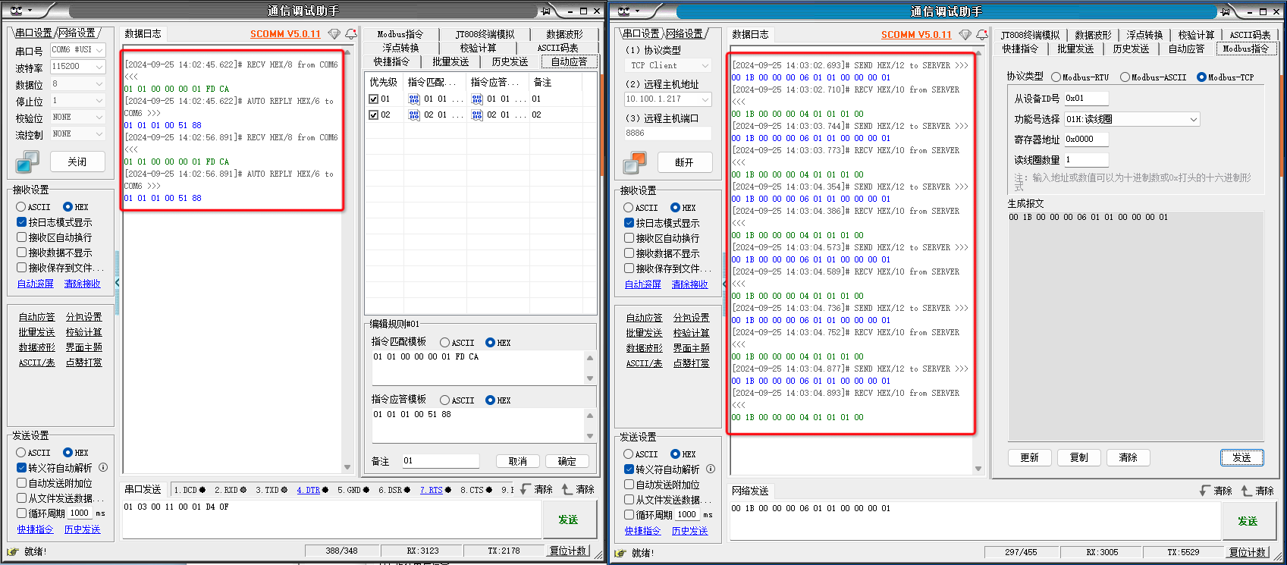Viewport: 1287px width, 565px height.
Task: Click the 寄存器地址 0x0000 input field
Action: click(x=1085, y=140)
